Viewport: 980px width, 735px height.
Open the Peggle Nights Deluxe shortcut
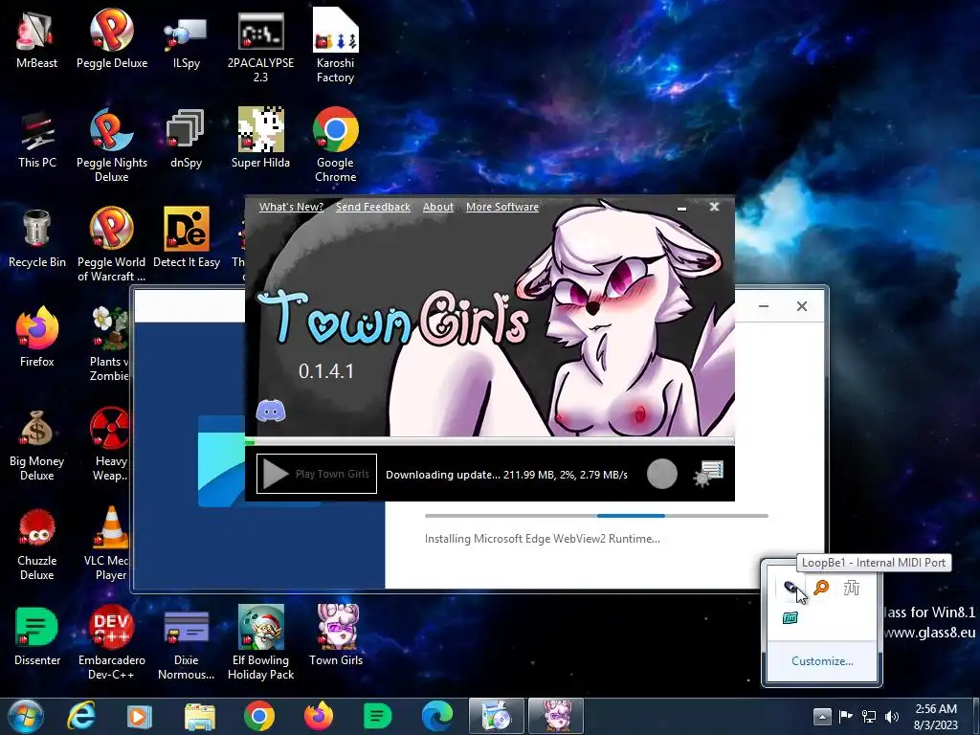[112, 145]
